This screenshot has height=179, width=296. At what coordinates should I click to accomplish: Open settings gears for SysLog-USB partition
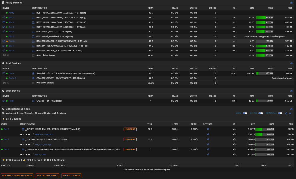click(208, 154)
